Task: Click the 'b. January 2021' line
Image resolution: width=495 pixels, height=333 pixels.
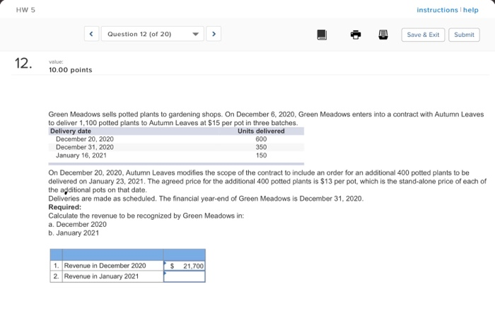Action: pyautogui.click(x=74, y=233)
